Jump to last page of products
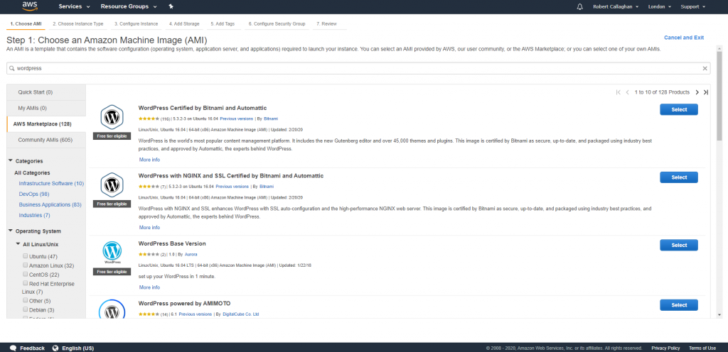 (706, 92)
